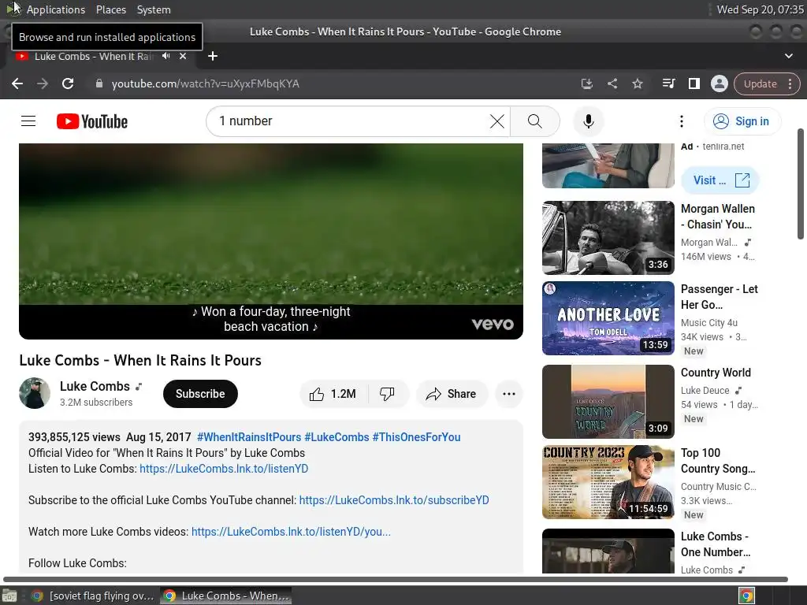The height and width of the screenshot is (605, 807).
Task: Open Luke Combs channel avatar
Action: tap(35, 394)
